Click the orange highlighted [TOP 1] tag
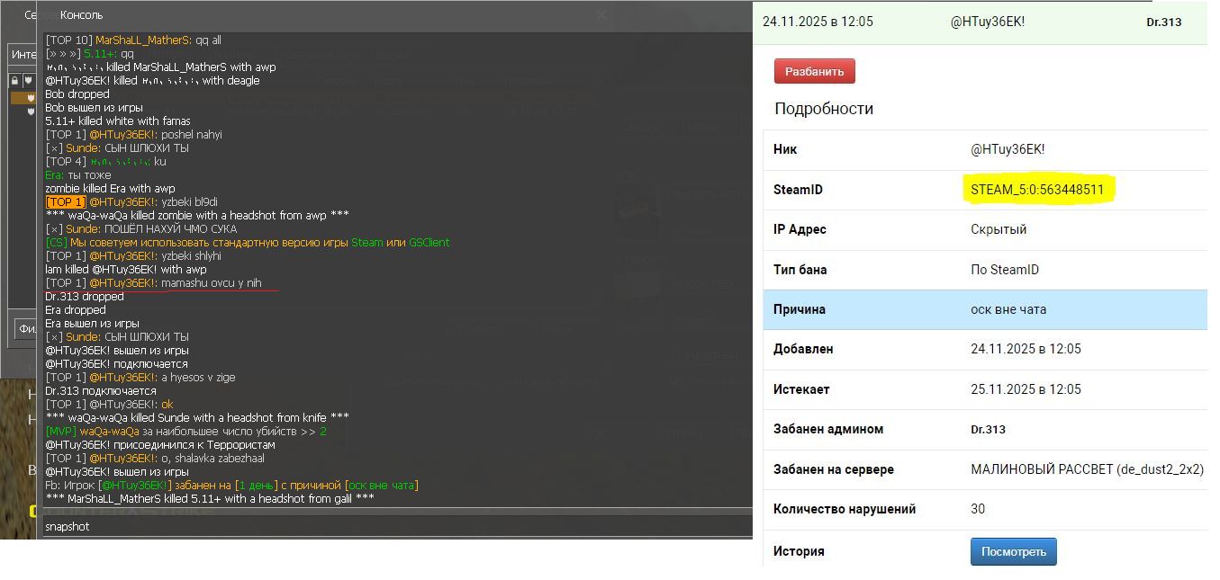The height and width of the screenshot is (580, 1220). (65, 202)
